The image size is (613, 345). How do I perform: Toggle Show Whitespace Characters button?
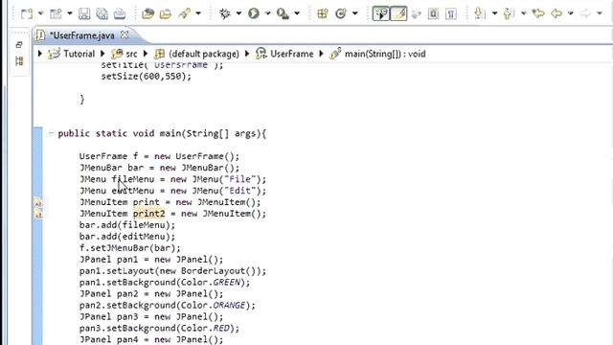451,13
